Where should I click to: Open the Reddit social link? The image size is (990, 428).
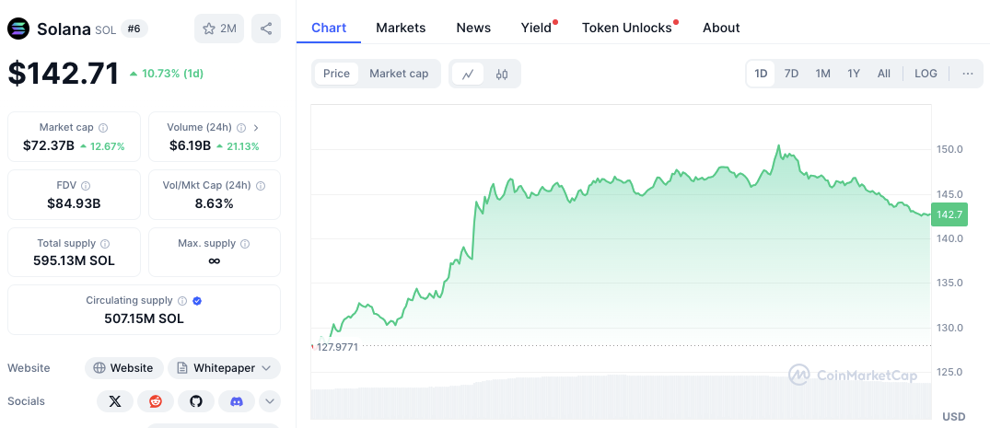pyautogui.click(x=156, y=401)
